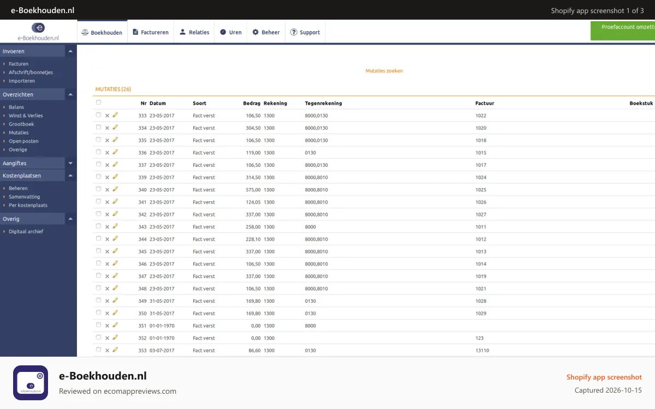This screenshot has width=655, height=409.
Task: Collapse the Overig sidebar section
Action: pyautogui.click(x=70, y=219)
